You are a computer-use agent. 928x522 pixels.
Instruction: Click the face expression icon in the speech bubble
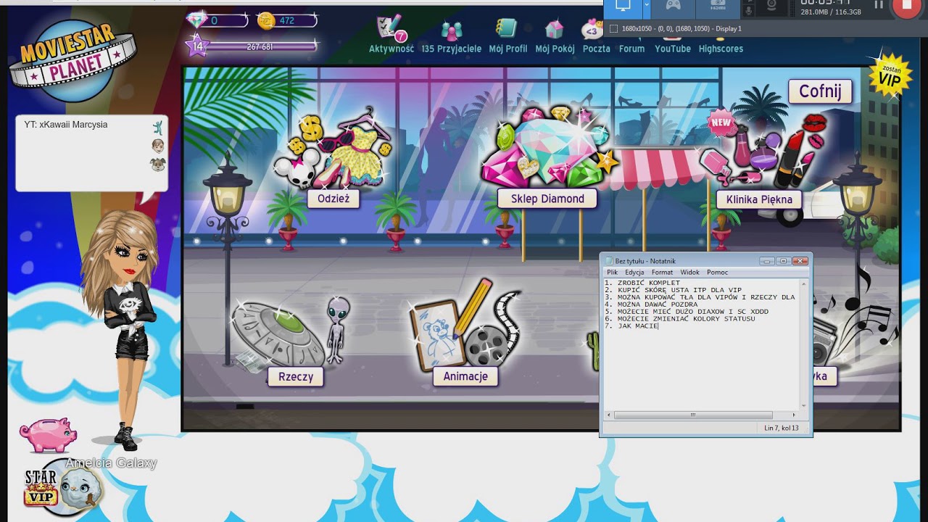point(157,146)
